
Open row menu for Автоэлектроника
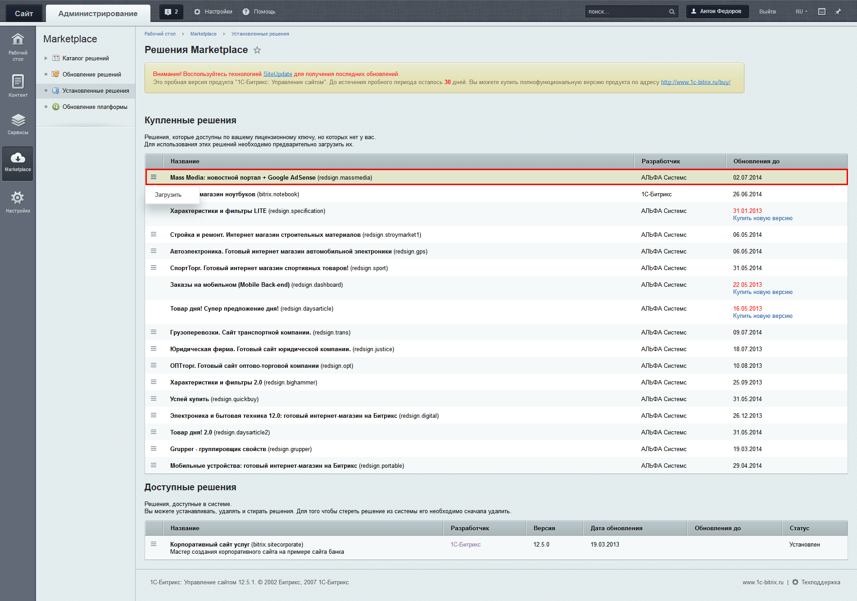(x=154, y=251)
